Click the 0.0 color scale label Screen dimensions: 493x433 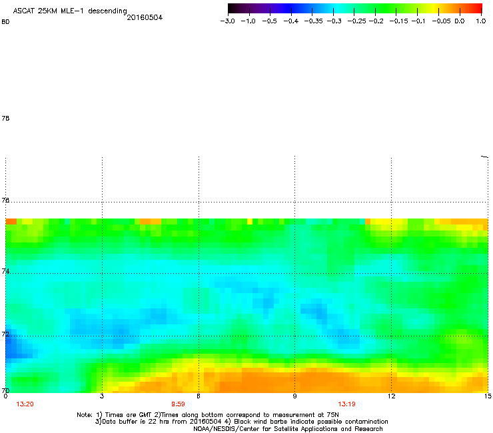(x=460, y=21)
